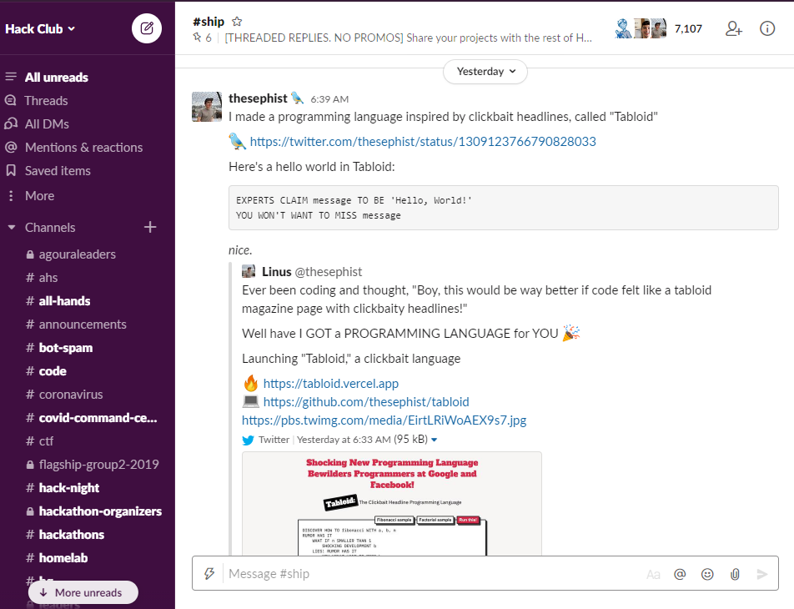Open the #hack-night channel
Viewport: 794px width, 609px height.
(69, 487)
